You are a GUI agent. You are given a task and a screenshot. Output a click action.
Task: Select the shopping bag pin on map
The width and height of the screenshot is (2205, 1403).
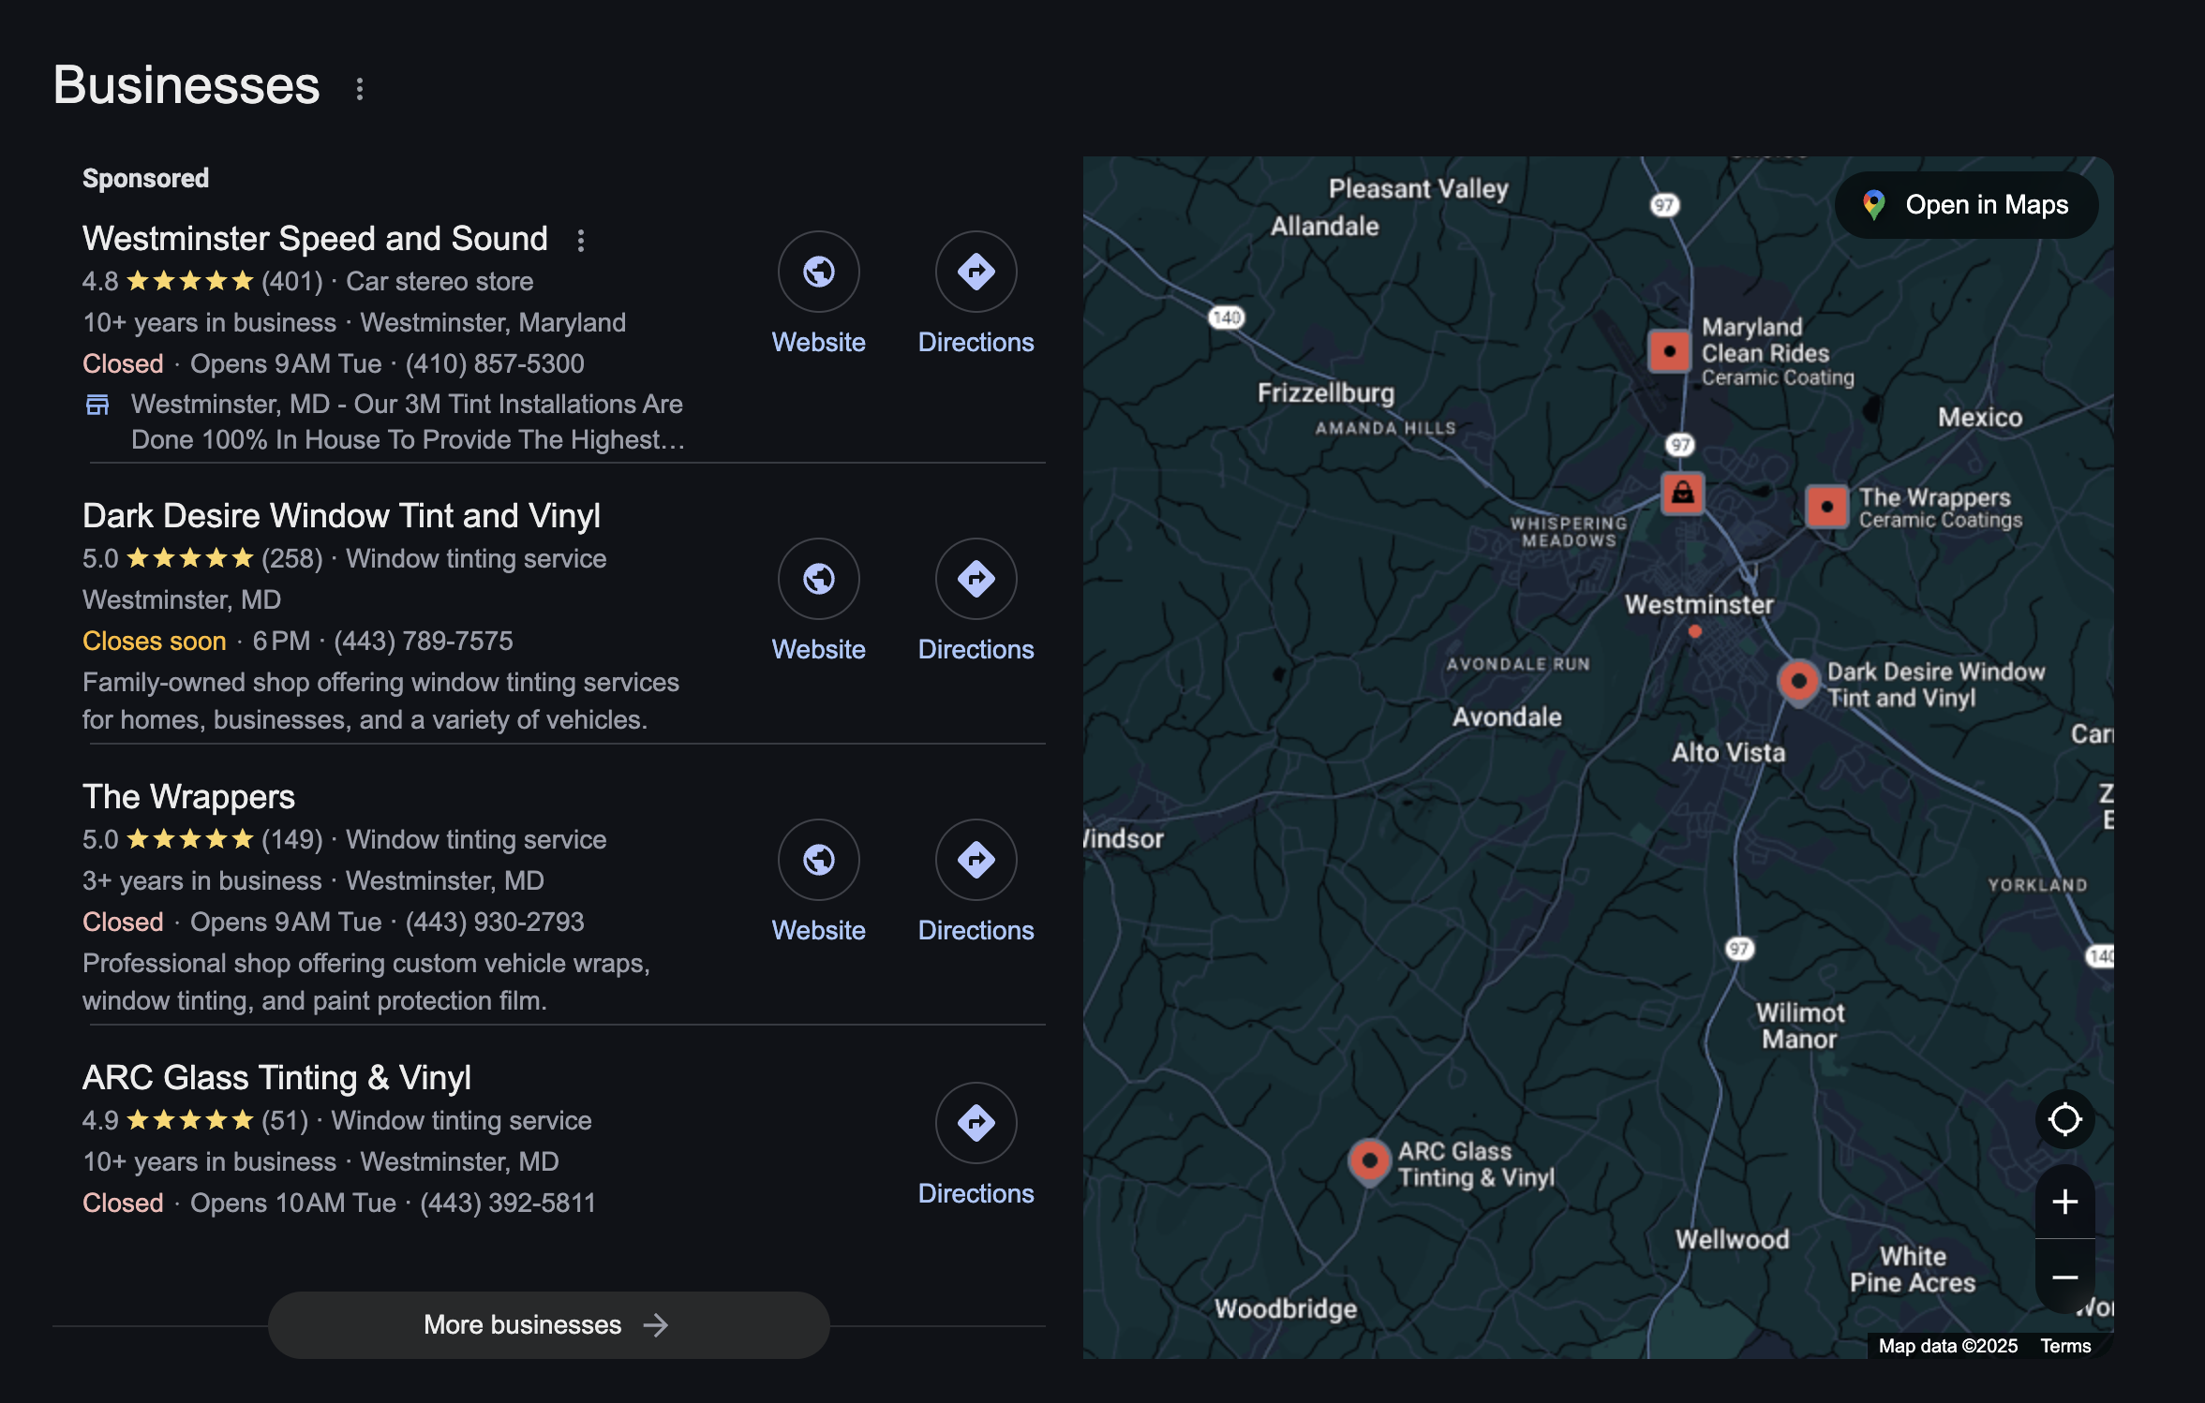(1683, 493)
